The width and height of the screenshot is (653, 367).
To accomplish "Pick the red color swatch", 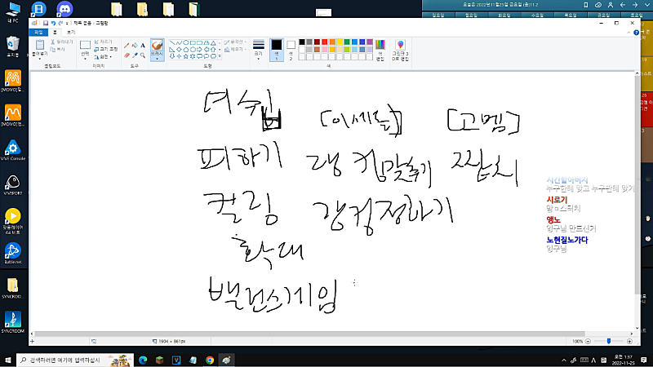I will 324,42.
